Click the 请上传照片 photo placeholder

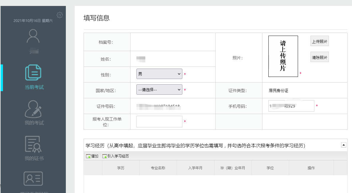(283, 56)
